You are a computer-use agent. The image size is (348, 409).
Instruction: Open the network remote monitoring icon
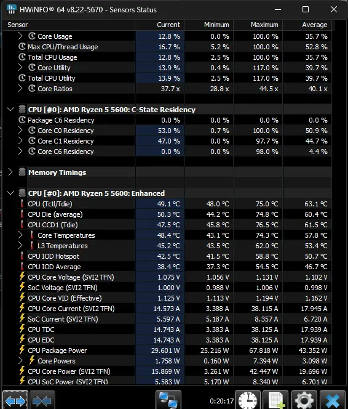click(168, 400)
